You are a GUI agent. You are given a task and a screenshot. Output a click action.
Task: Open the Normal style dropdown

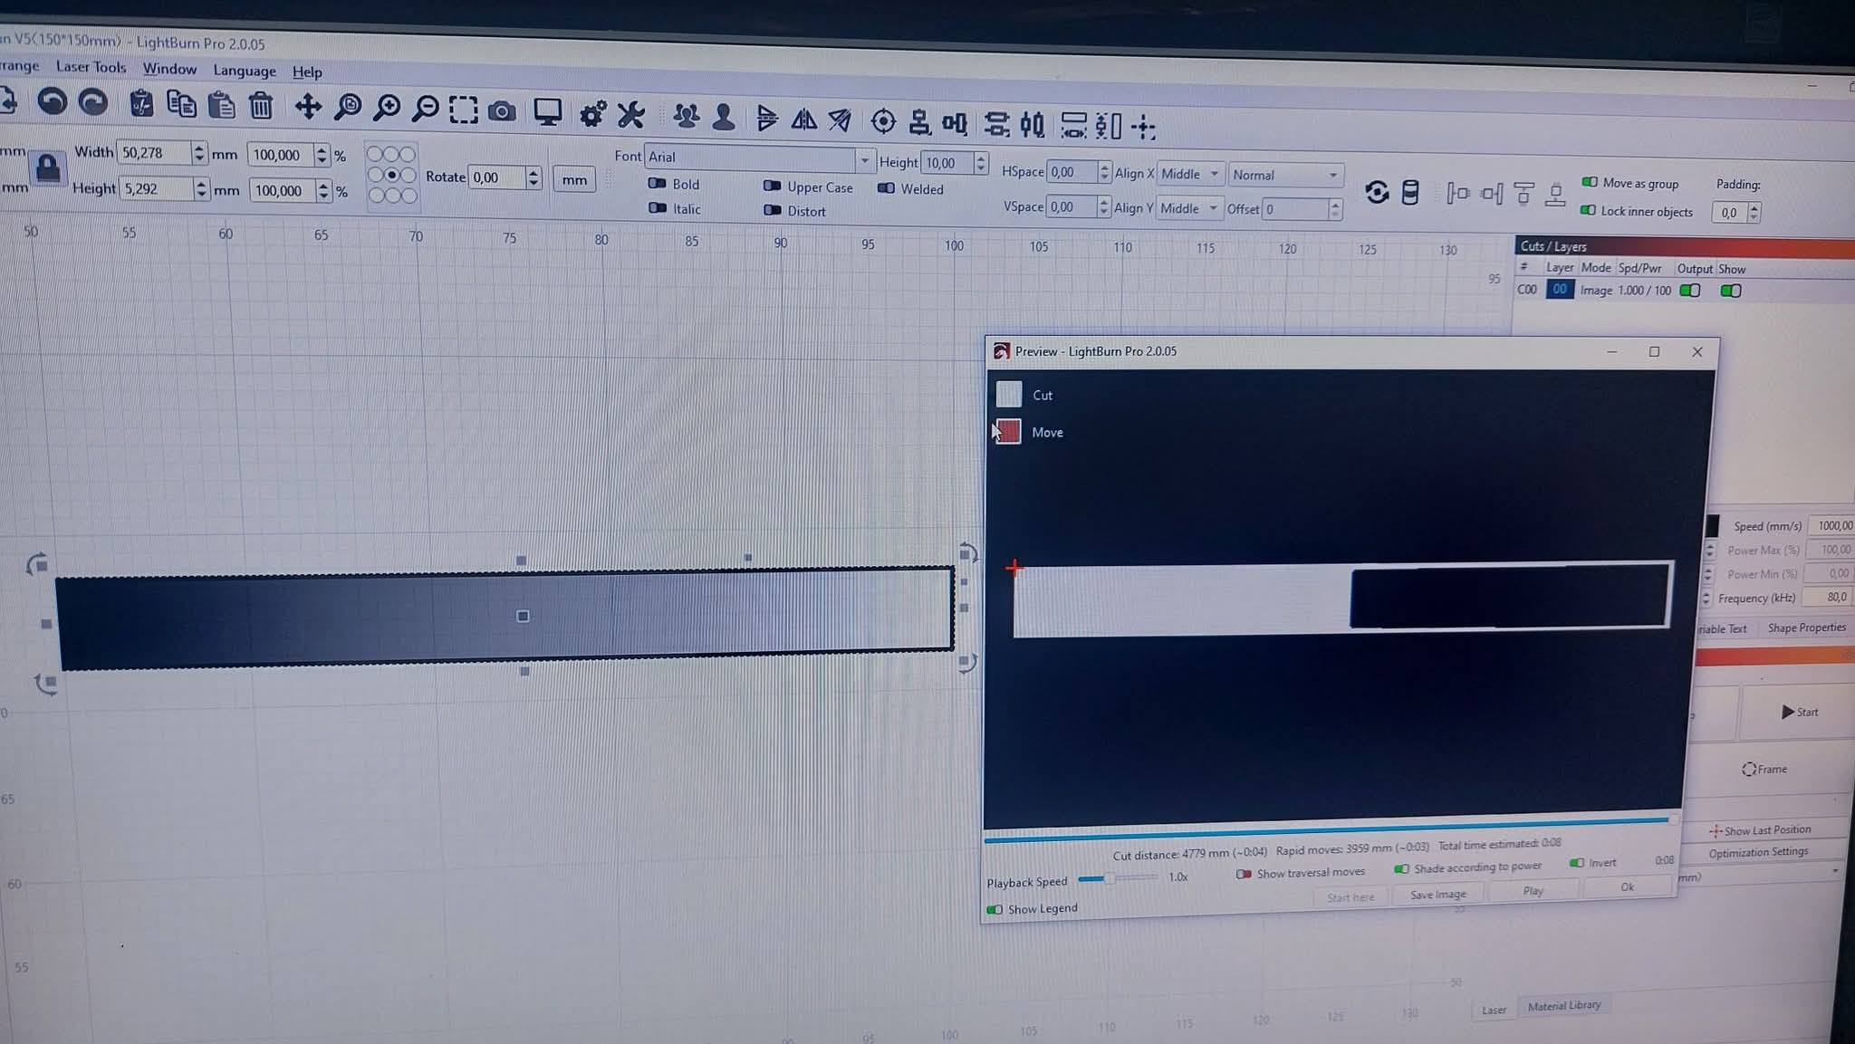[x=1284, y=176]
